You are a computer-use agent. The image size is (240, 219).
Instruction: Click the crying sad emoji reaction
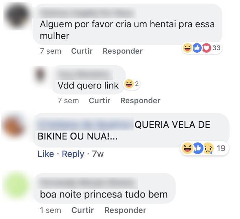tap(208, 148)
